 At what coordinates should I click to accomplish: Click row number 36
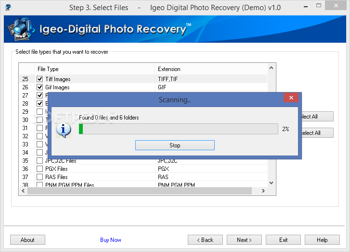click(x=25, y=169)
